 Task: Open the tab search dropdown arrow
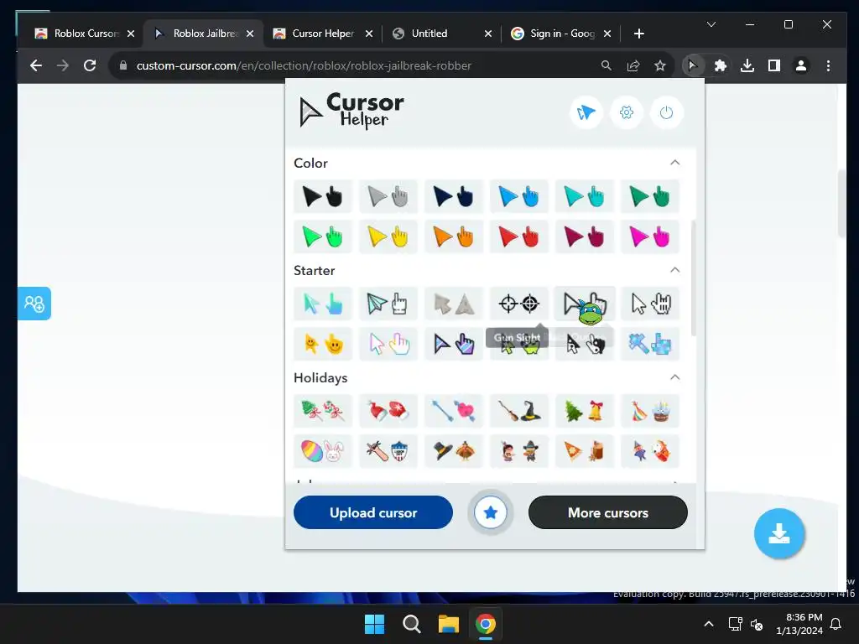711,24
